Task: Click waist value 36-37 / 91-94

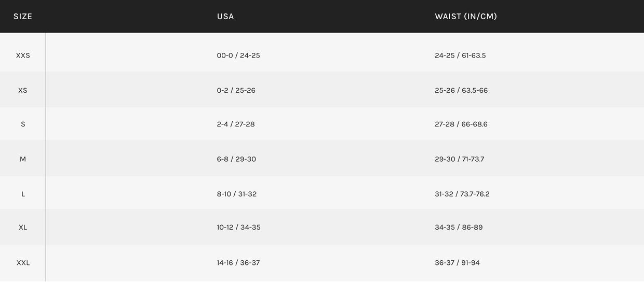Action: 457,263
